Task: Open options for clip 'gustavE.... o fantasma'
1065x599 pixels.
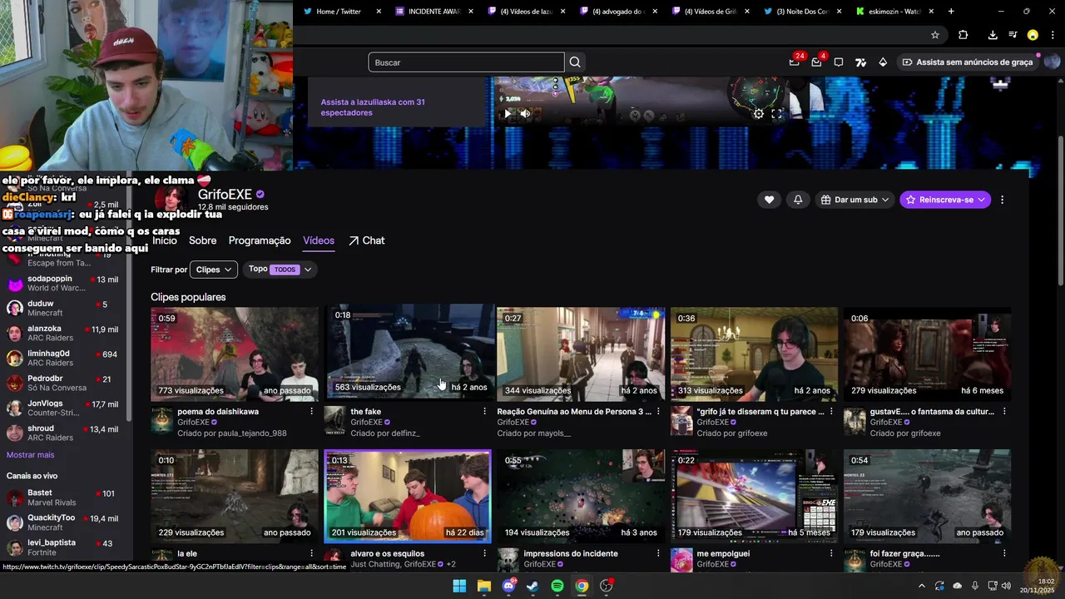Action: coord(1004,412)
